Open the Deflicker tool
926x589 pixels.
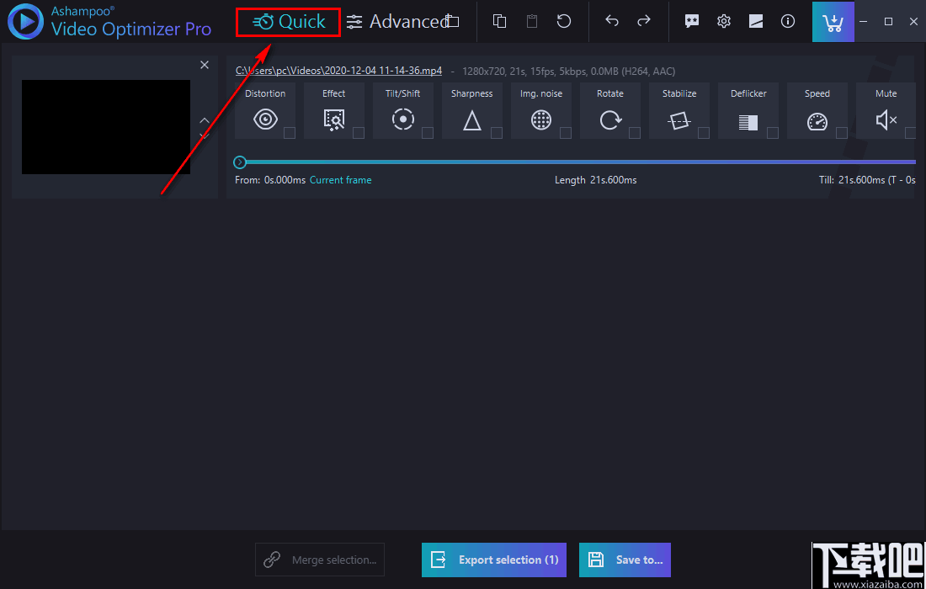point(748,119)
